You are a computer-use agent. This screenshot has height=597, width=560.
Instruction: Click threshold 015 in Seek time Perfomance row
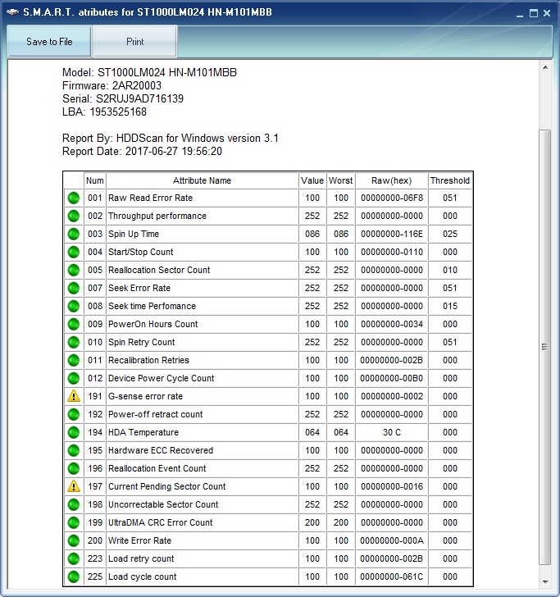tap(450, 306)
